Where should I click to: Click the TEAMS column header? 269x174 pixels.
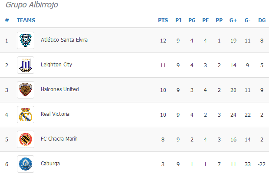(26, 20)
